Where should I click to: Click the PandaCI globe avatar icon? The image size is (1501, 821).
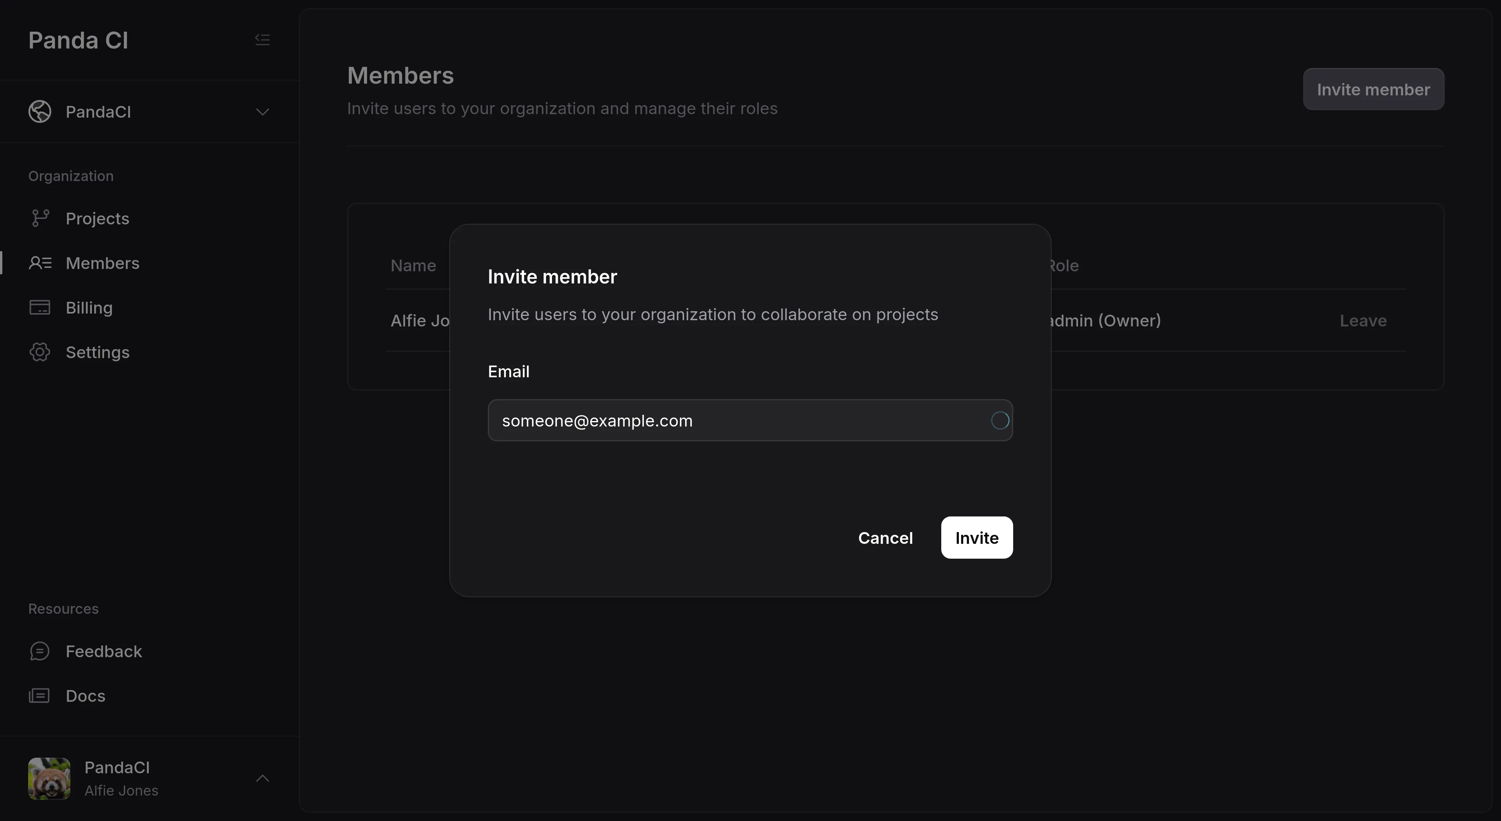[39, 111]
